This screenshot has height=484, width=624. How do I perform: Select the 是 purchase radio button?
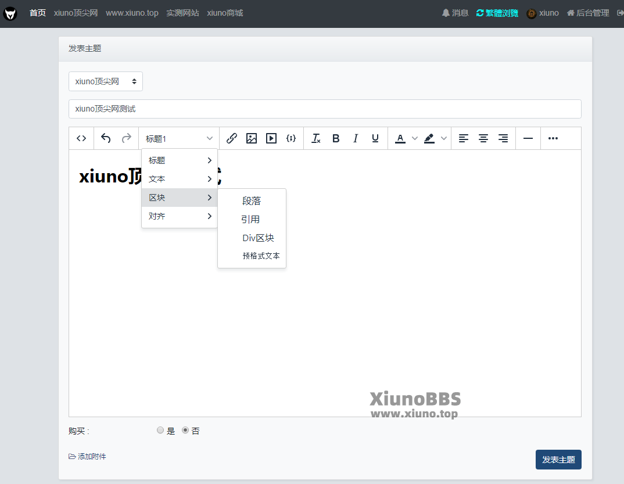pos(160,431)
